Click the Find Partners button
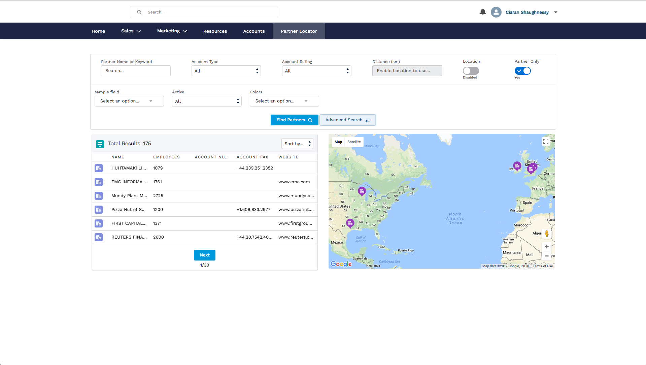This screenshot has height=365, width=646. (x=294, y=120)
